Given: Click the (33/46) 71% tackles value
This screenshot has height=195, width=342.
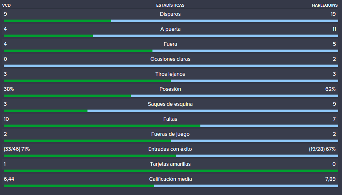Looking at the screenshot, I should click(x=17, y=149).
